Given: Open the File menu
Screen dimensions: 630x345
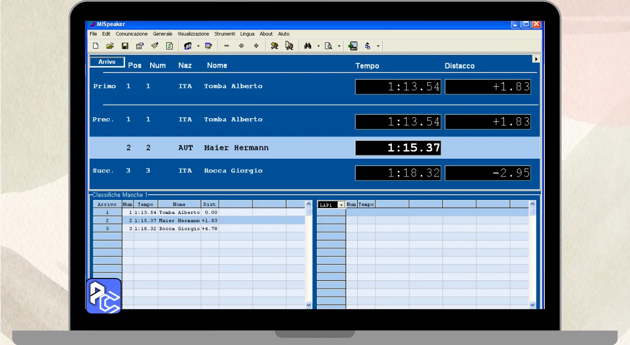Looking at the screenshot, I should pyautogui.click(x=94, y=34).
